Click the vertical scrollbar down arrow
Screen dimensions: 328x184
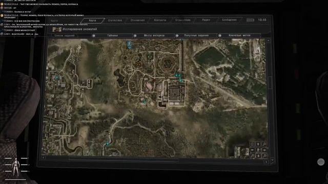[272, 160]
